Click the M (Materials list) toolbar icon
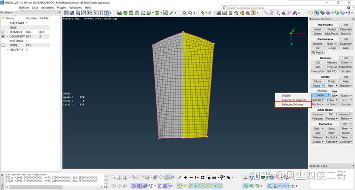The image size is (355, 190). (89, 13)
